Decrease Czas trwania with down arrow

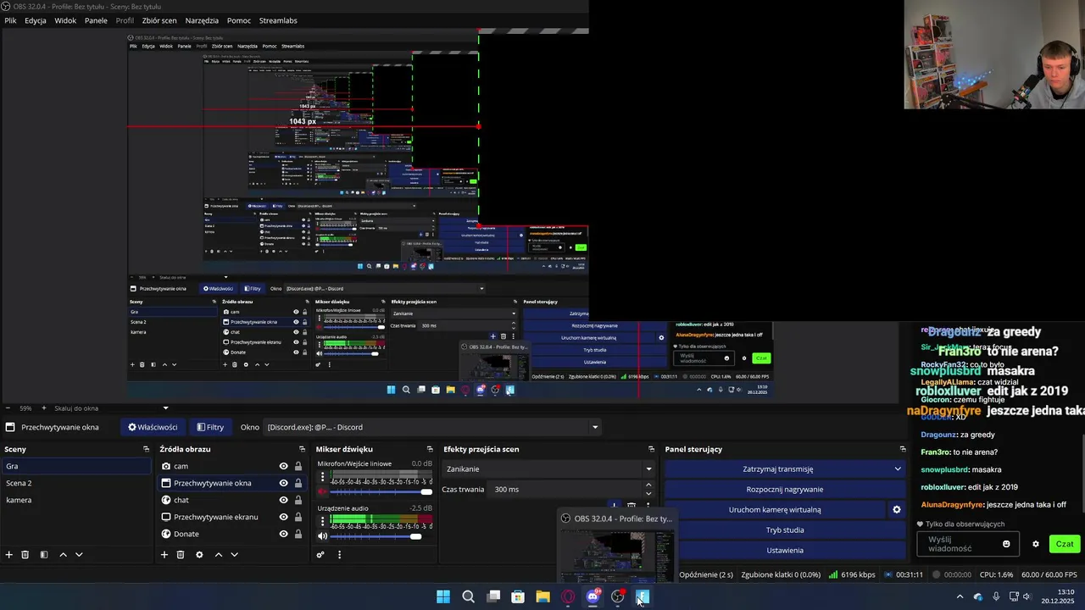tap(648, 494)
